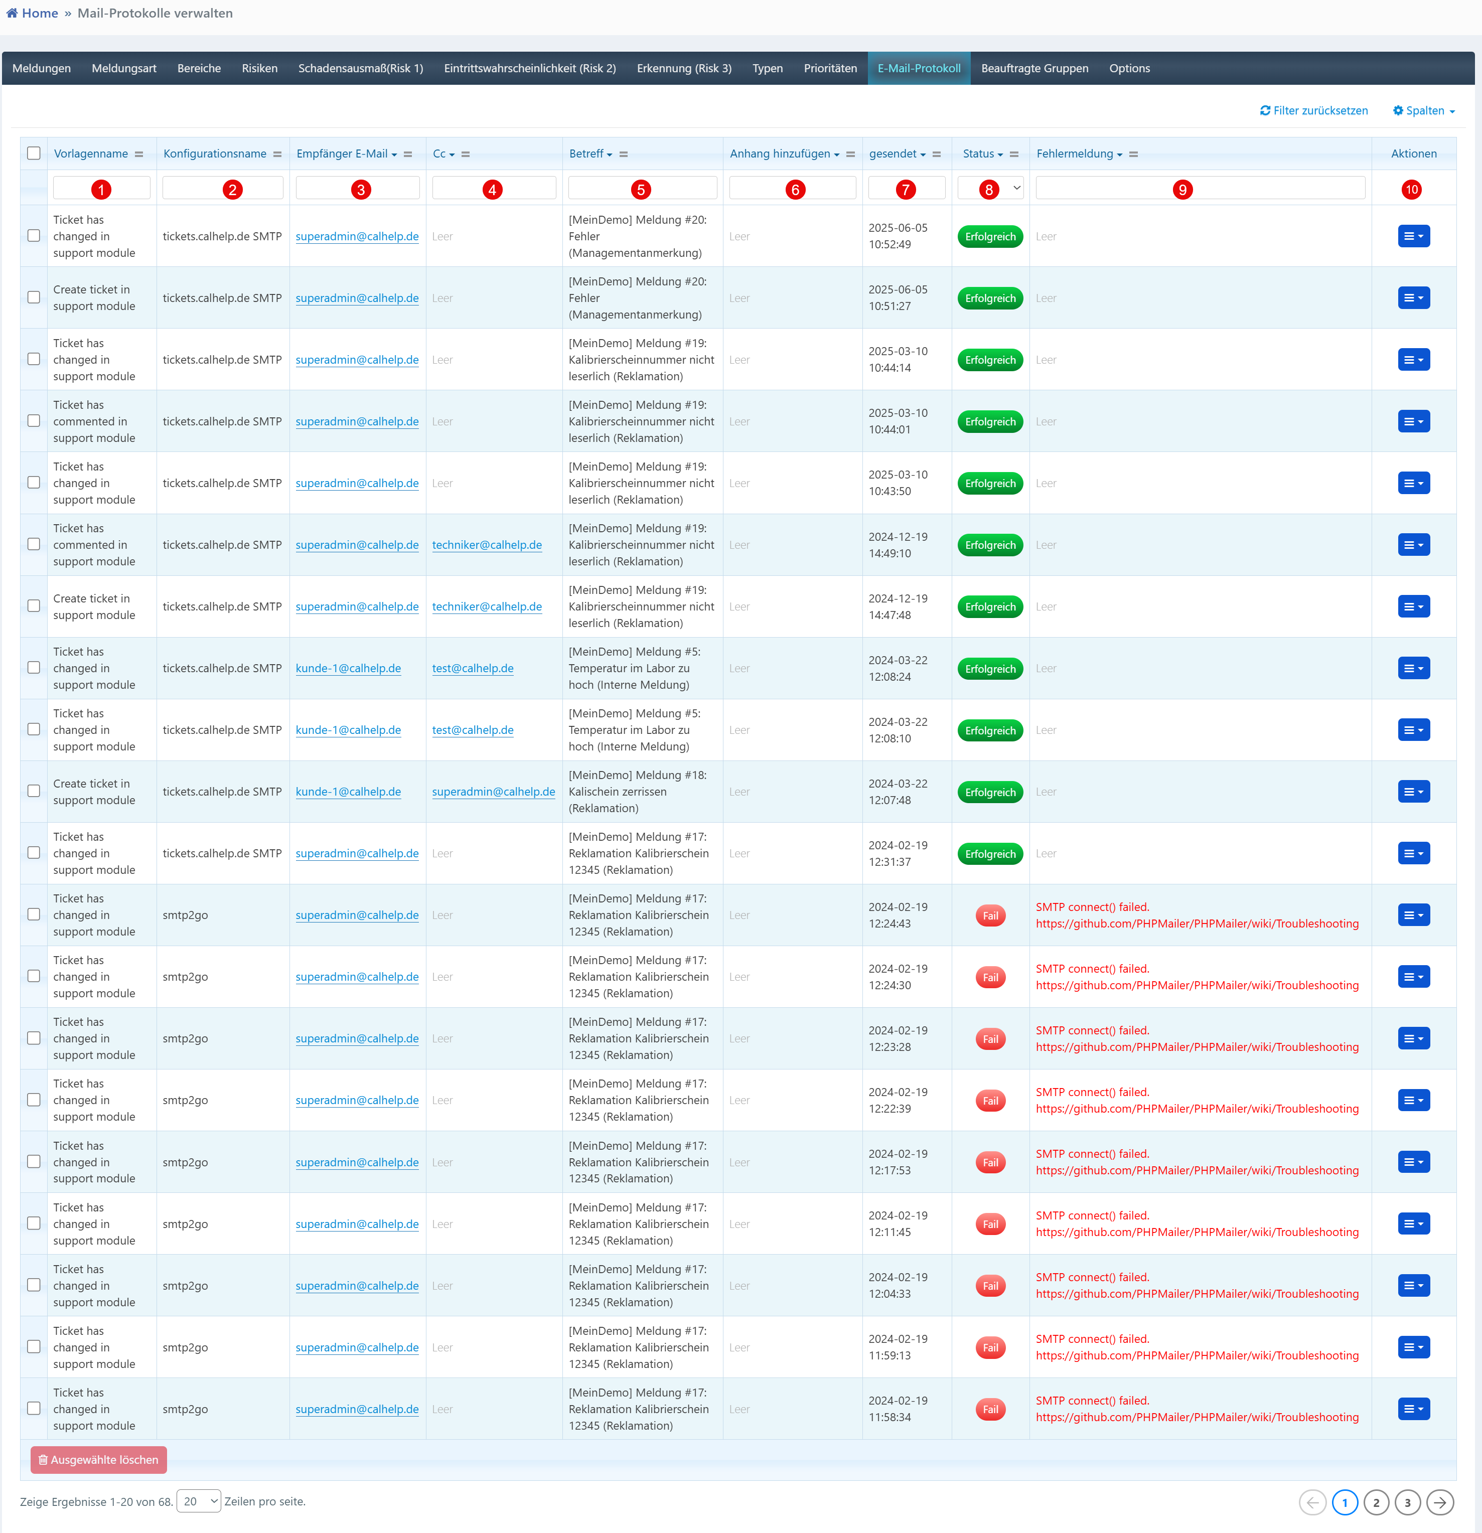Check the first row's checkbox
1482x1533 pixels.
coord(34,235)
